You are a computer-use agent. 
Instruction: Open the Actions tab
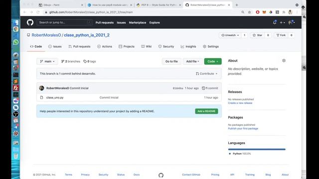(x=105, y=46)
